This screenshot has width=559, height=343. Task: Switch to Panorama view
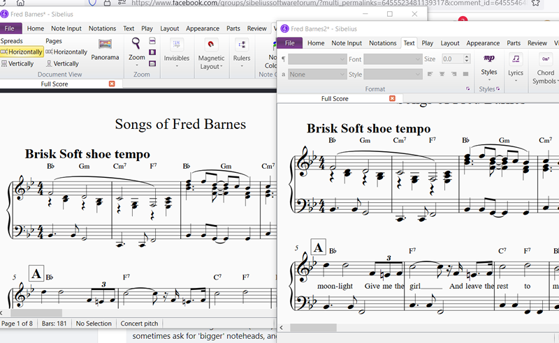pos(105,49)
